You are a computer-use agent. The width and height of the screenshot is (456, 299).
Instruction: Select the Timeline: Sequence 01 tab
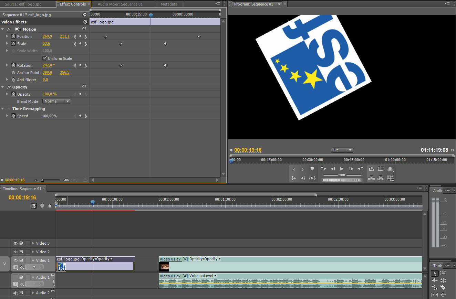click(x=22, y=189)
